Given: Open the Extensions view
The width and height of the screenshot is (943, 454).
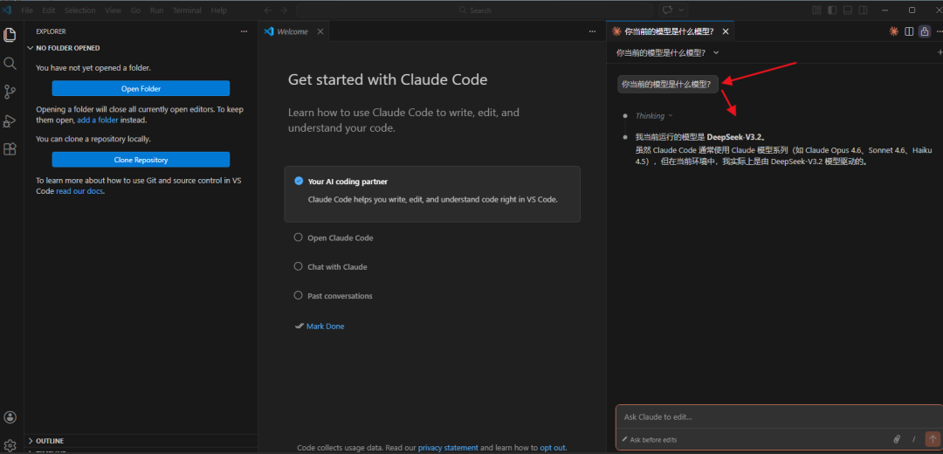Looking at the screenshot, I should (x=10, y=149).
